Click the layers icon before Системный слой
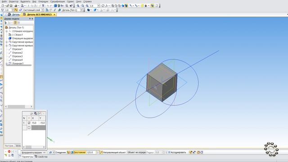Image resolution: width=288 pixels, height=162 pixels. click(20, 10)
